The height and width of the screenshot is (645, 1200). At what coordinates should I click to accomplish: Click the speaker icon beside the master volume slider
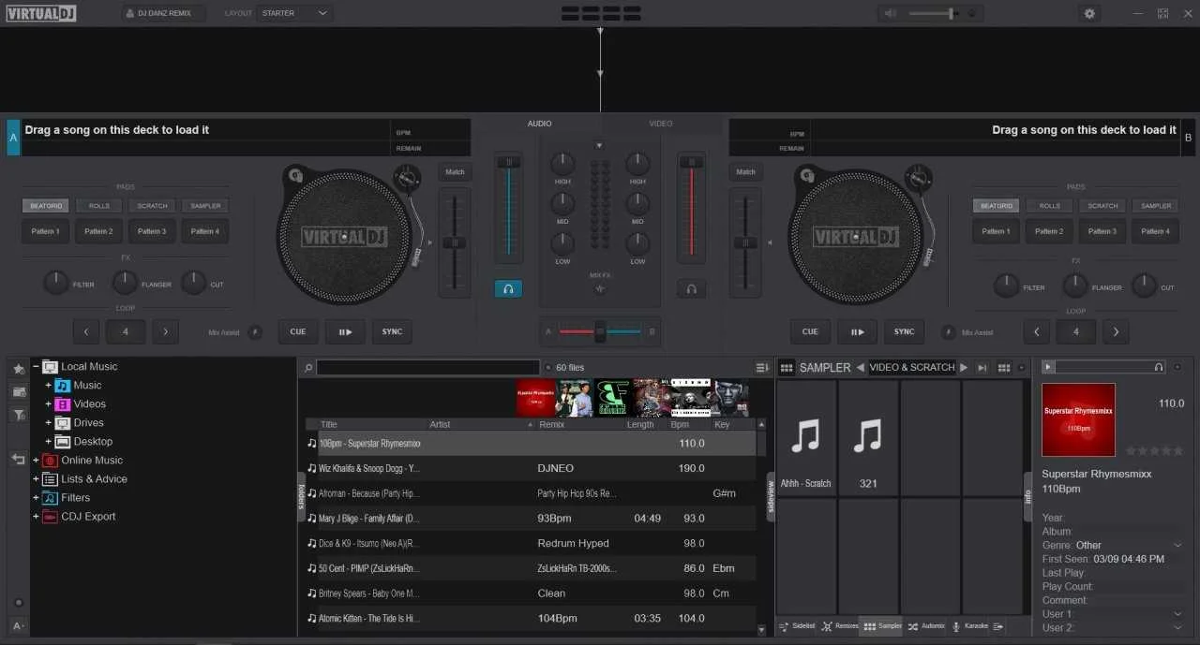[891, 13]
